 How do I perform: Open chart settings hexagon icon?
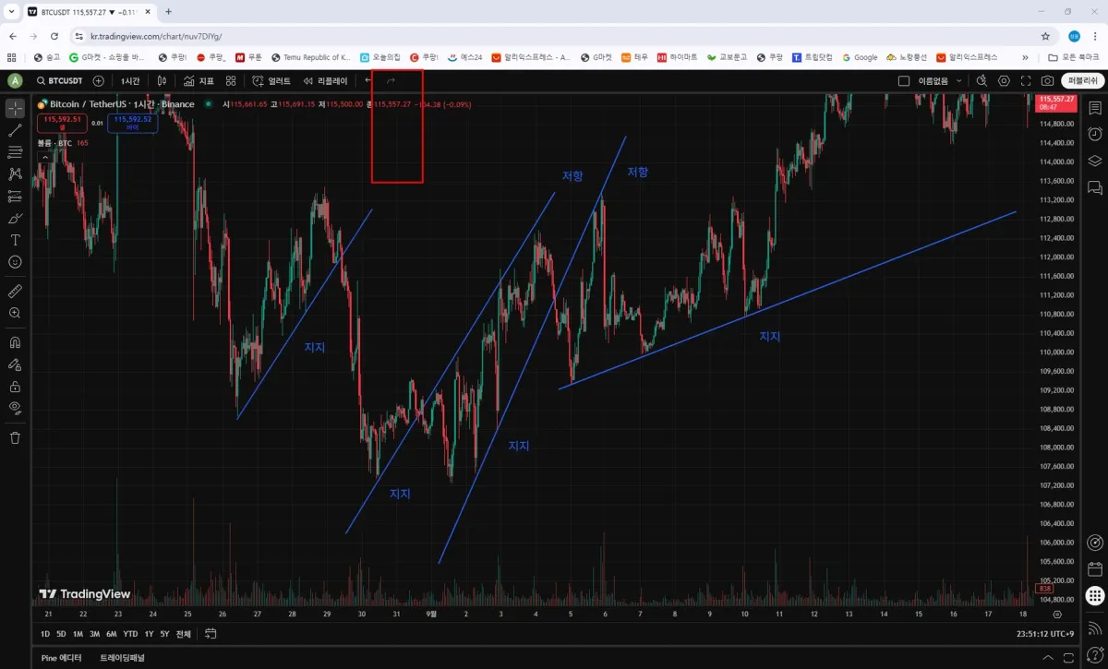tap(1004, 81)
